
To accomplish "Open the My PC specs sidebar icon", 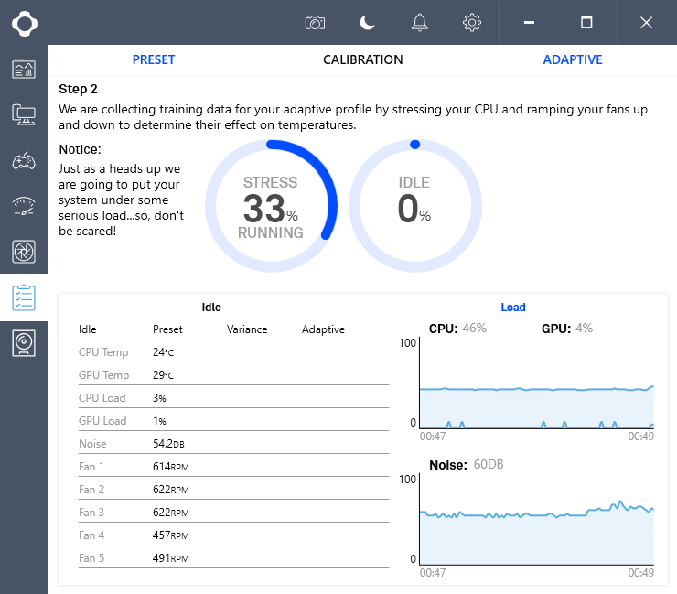I will (x=24, y=114).
